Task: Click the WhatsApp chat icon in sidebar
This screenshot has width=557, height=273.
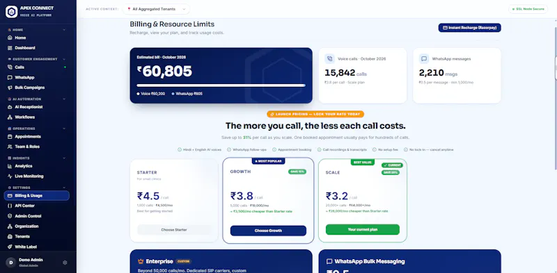Action: coord(10,77)
